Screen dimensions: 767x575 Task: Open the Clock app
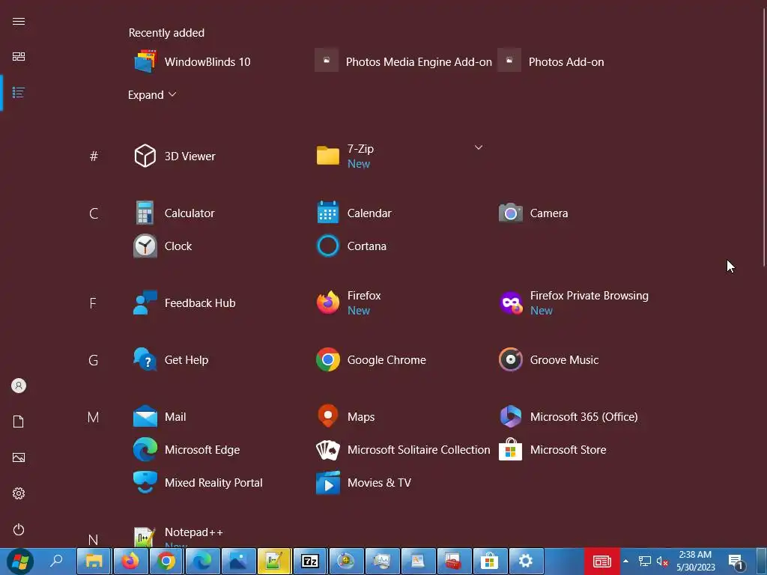(163, 246)
